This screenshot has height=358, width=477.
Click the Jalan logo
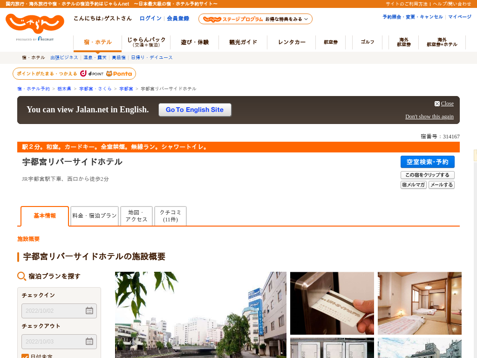click(34, 24)
